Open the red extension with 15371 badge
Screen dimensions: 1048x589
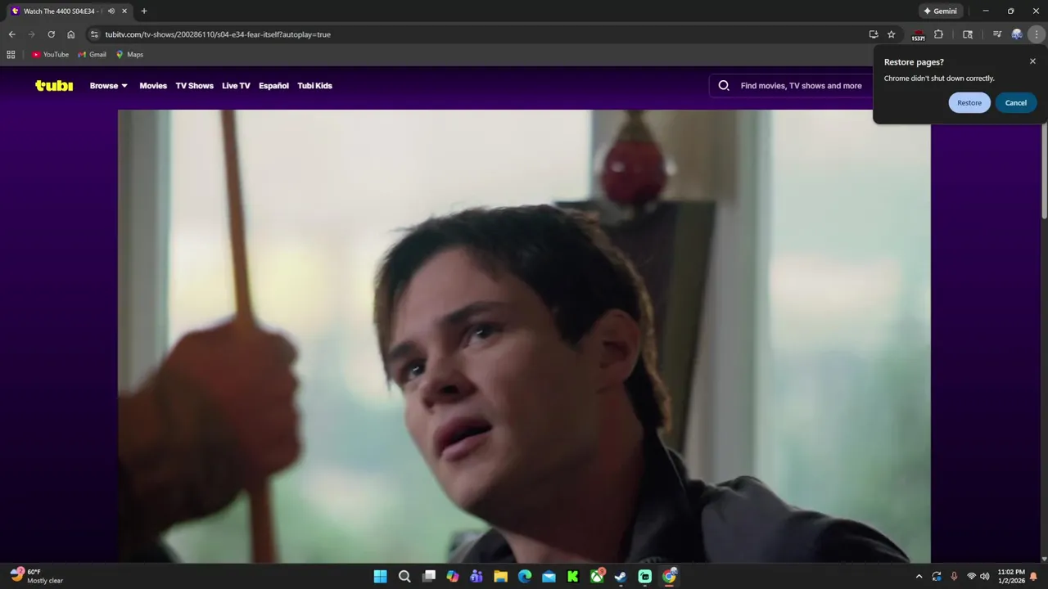pyautogui.click(x=918, y=35)
